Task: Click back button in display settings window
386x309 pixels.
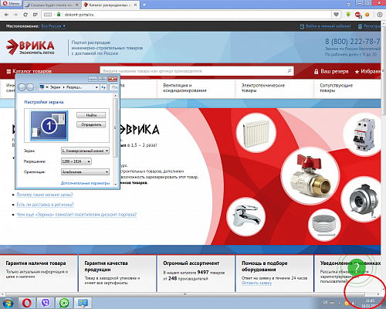Action: coord(22,87)
